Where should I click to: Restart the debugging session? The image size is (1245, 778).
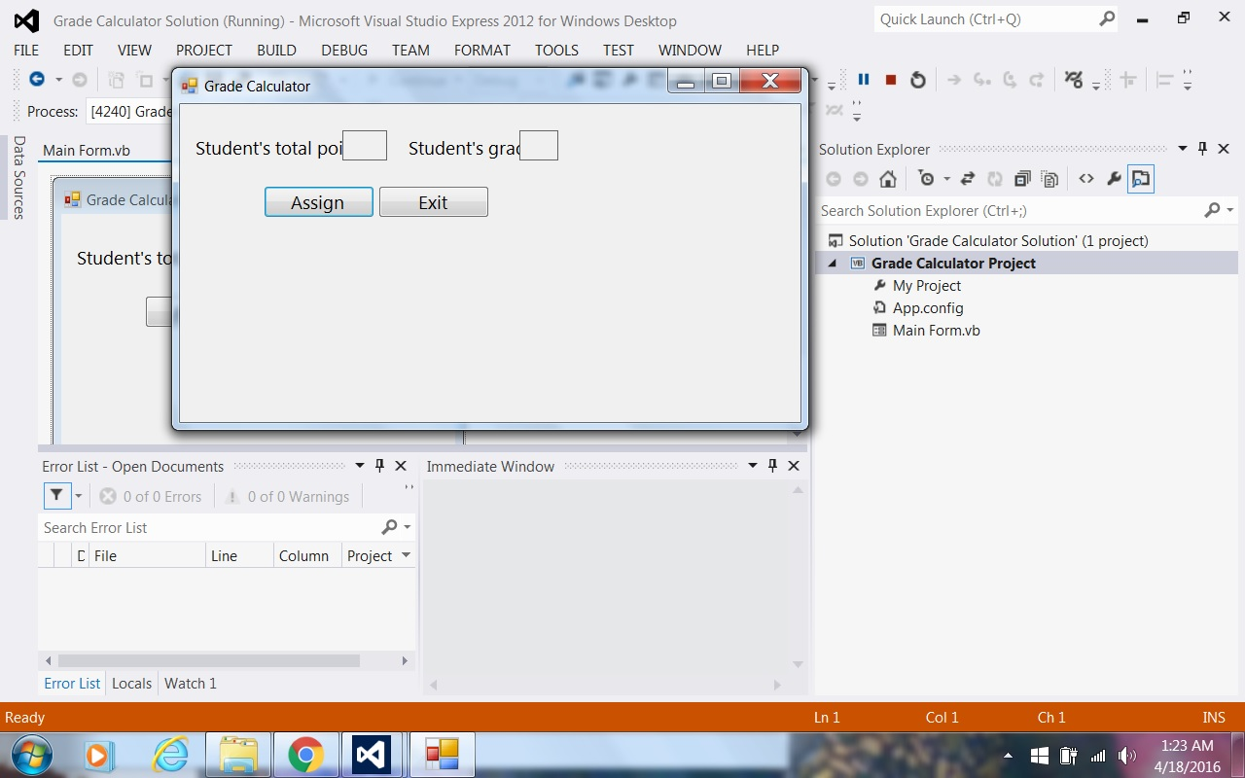coord(917,80)
